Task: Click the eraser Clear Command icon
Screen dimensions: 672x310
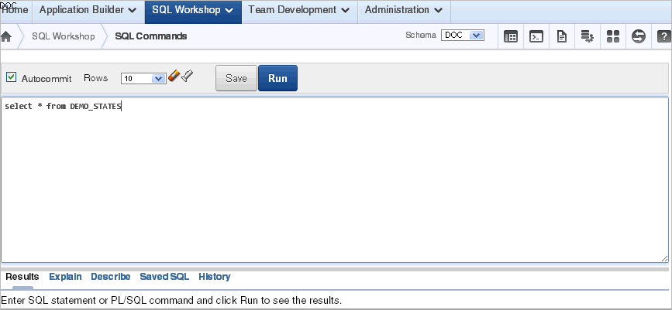Action: [x=174, y=76]
